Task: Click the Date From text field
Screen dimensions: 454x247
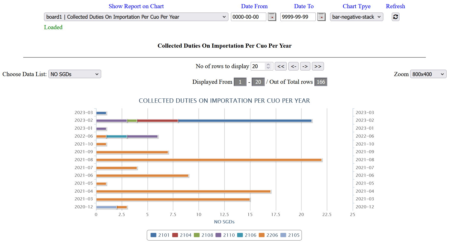Action: coord(248,17)
